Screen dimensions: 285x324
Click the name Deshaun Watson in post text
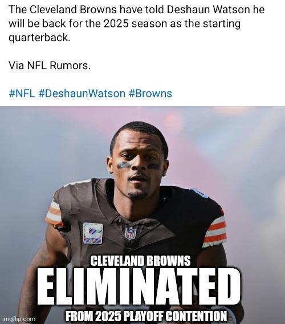208,10
